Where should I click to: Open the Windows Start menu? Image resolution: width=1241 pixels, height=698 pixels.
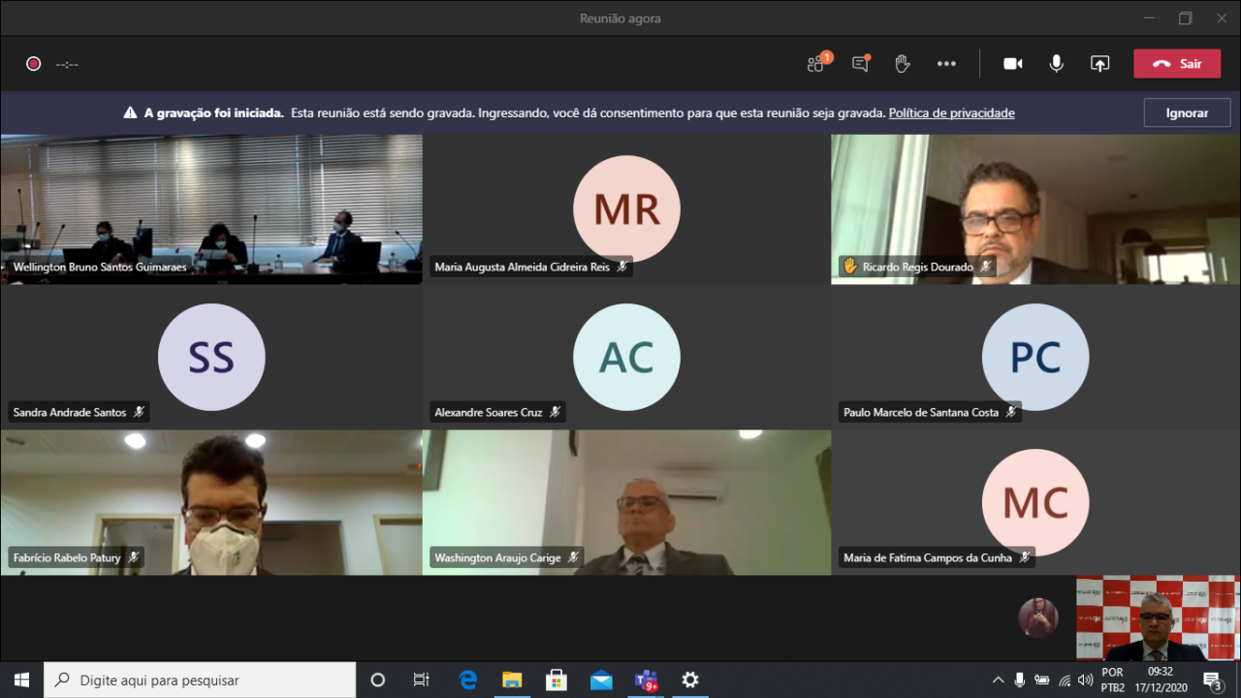(21, 680)
